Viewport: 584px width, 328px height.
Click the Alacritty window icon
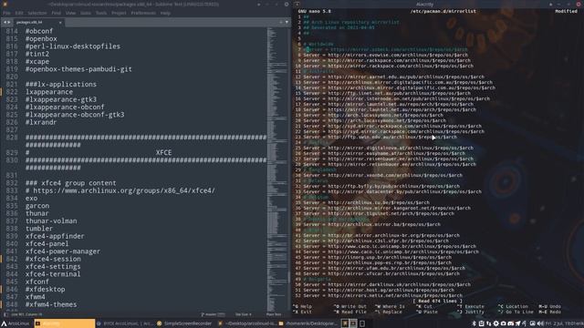coord(297,4)
